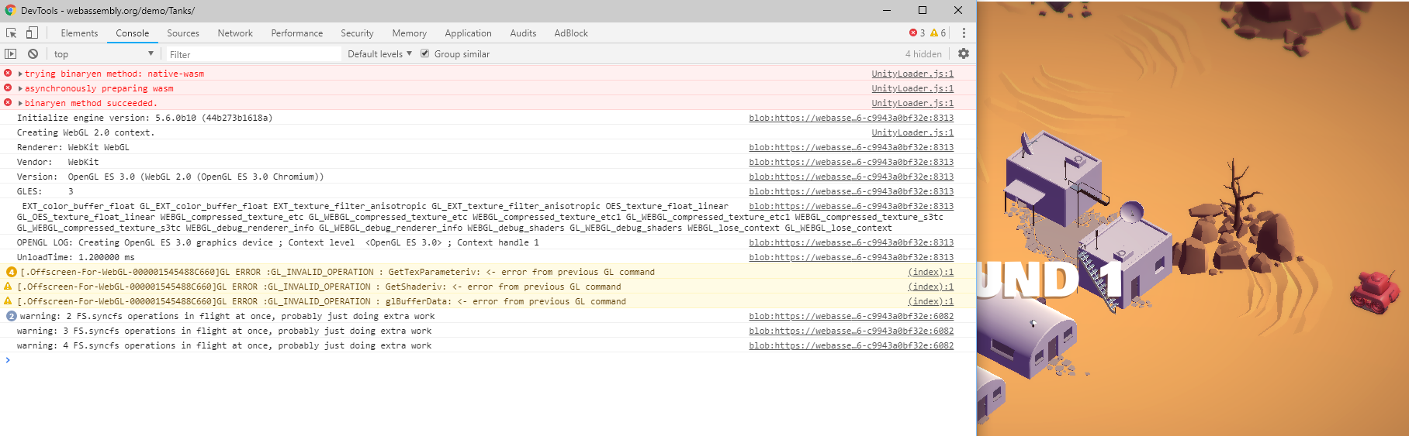This screenshot has width=1409, height=436.
Task: Click the '4 hidden' messages label
Action: (x=923, y=54)
